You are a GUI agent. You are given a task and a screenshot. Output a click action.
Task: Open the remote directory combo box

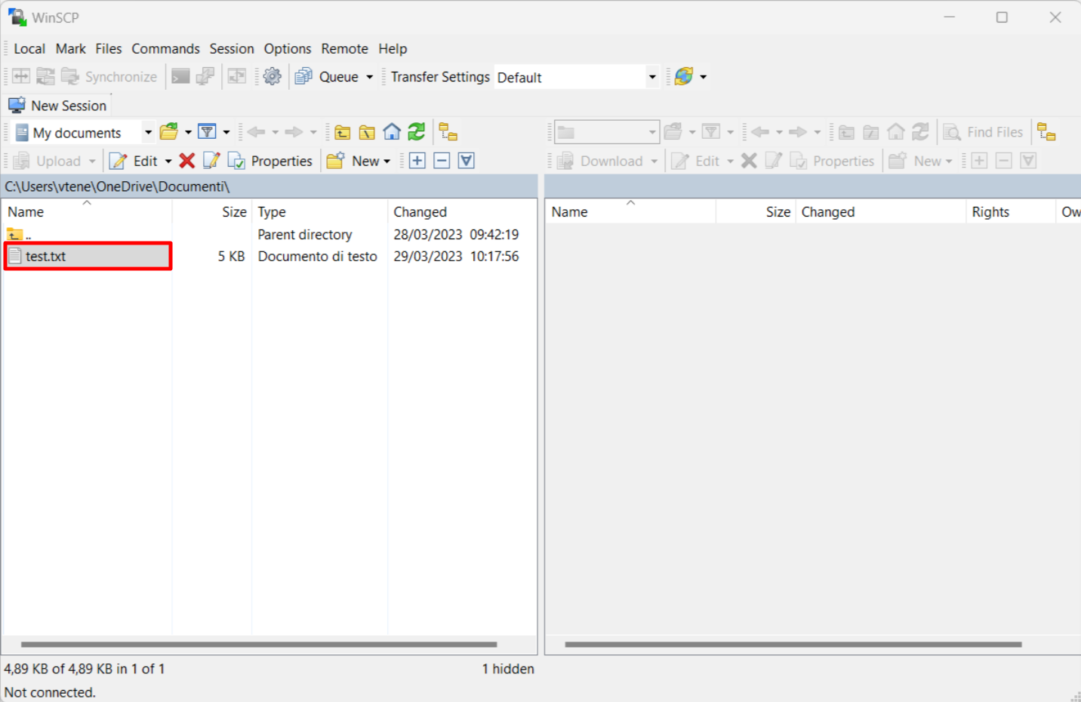607,132
